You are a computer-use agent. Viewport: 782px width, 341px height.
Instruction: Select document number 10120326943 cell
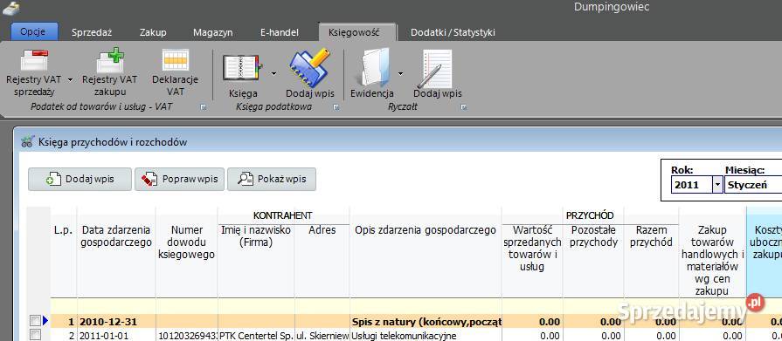coord(186,336)
